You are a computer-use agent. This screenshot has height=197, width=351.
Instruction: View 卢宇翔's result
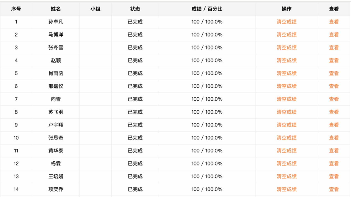[x=334, y=125]
